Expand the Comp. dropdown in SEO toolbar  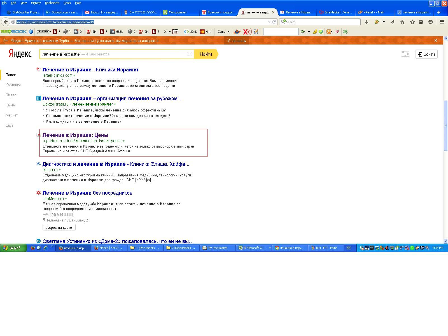[223, 32]
